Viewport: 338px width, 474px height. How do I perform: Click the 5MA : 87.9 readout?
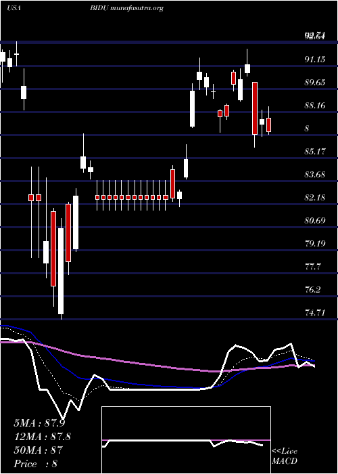(x=39, y=423)
